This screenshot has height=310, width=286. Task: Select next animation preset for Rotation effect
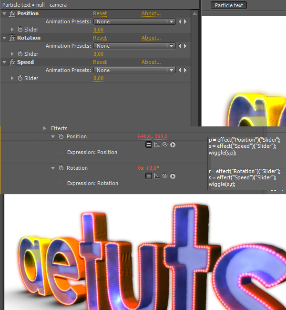click(185, 46)
